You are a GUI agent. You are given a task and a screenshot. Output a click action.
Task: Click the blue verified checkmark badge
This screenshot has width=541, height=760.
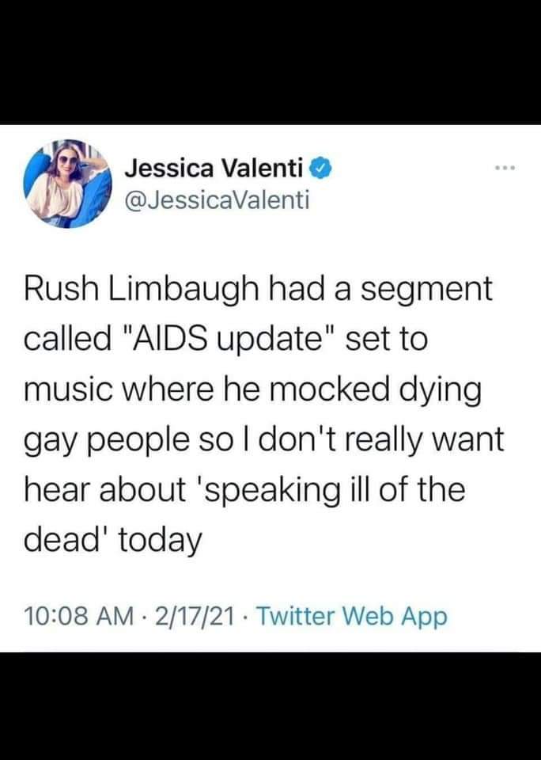click(319, 168)
